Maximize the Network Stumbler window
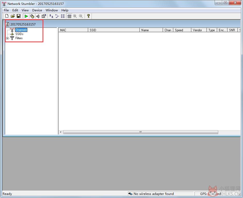This screenshot has width=243, height=198. point(225,3)
